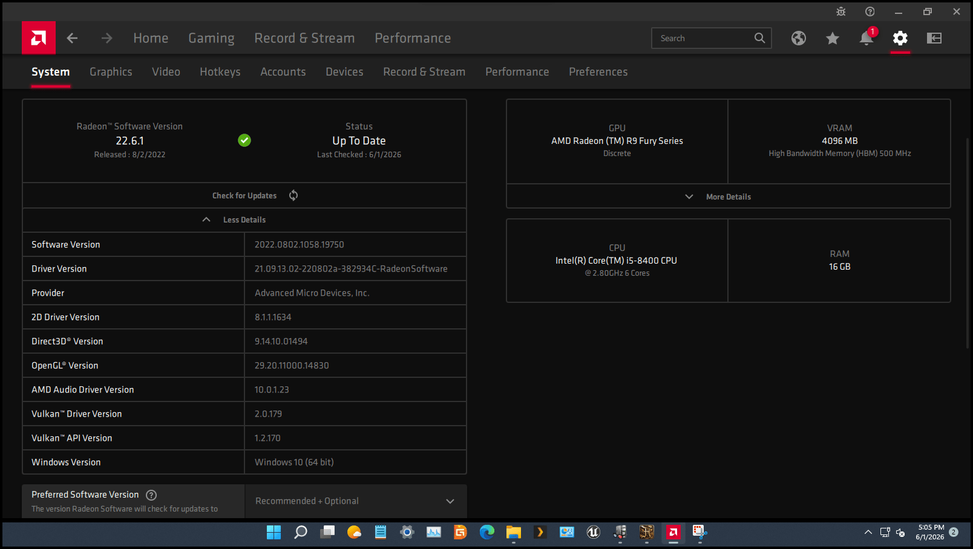Open Unreal Engine from the taskbar
The image size is (973, 549).
click(594, 532)
